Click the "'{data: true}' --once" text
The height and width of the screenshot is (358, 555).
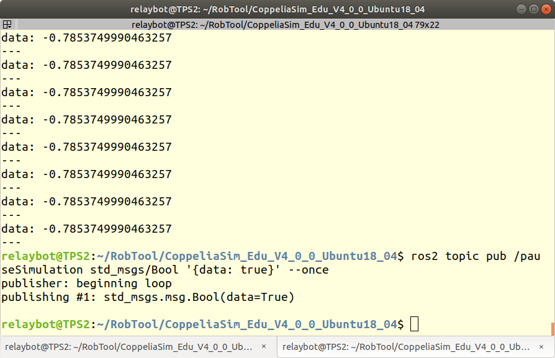tap(258, 270)
